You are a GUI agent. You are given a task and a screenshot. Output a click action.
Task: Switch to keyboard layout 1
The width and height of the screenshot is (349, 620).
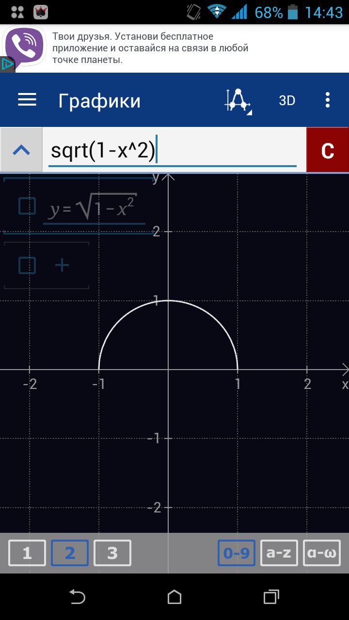click(x=27, y=553)
